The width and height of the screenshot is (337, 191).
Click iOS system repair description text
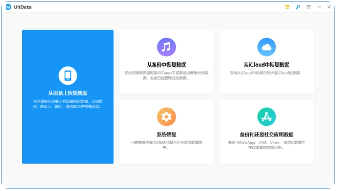coord(166,145)
